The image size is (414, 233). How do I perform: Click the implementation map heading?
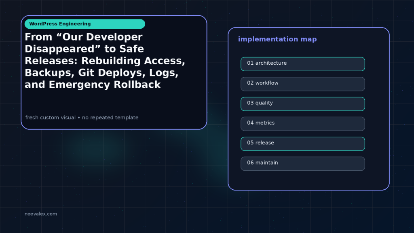point(277,39)
